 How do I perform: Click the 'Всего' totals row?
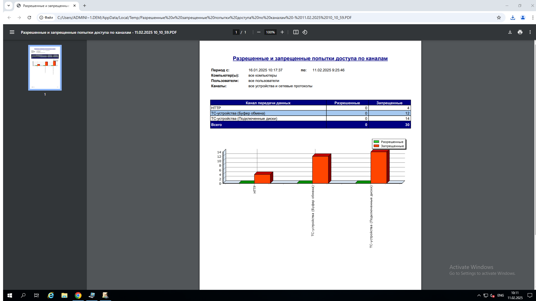point(310,125)
